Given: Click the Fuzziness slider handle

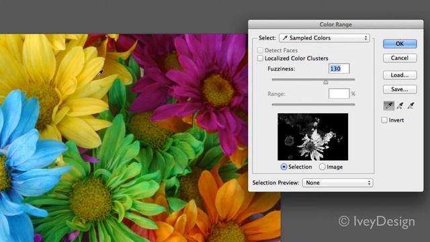Looking at the screenshot, I should (x=325, y=82).
